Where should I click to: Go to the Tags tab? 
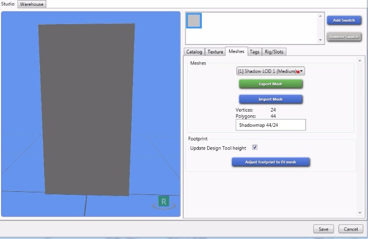[254, 51]
